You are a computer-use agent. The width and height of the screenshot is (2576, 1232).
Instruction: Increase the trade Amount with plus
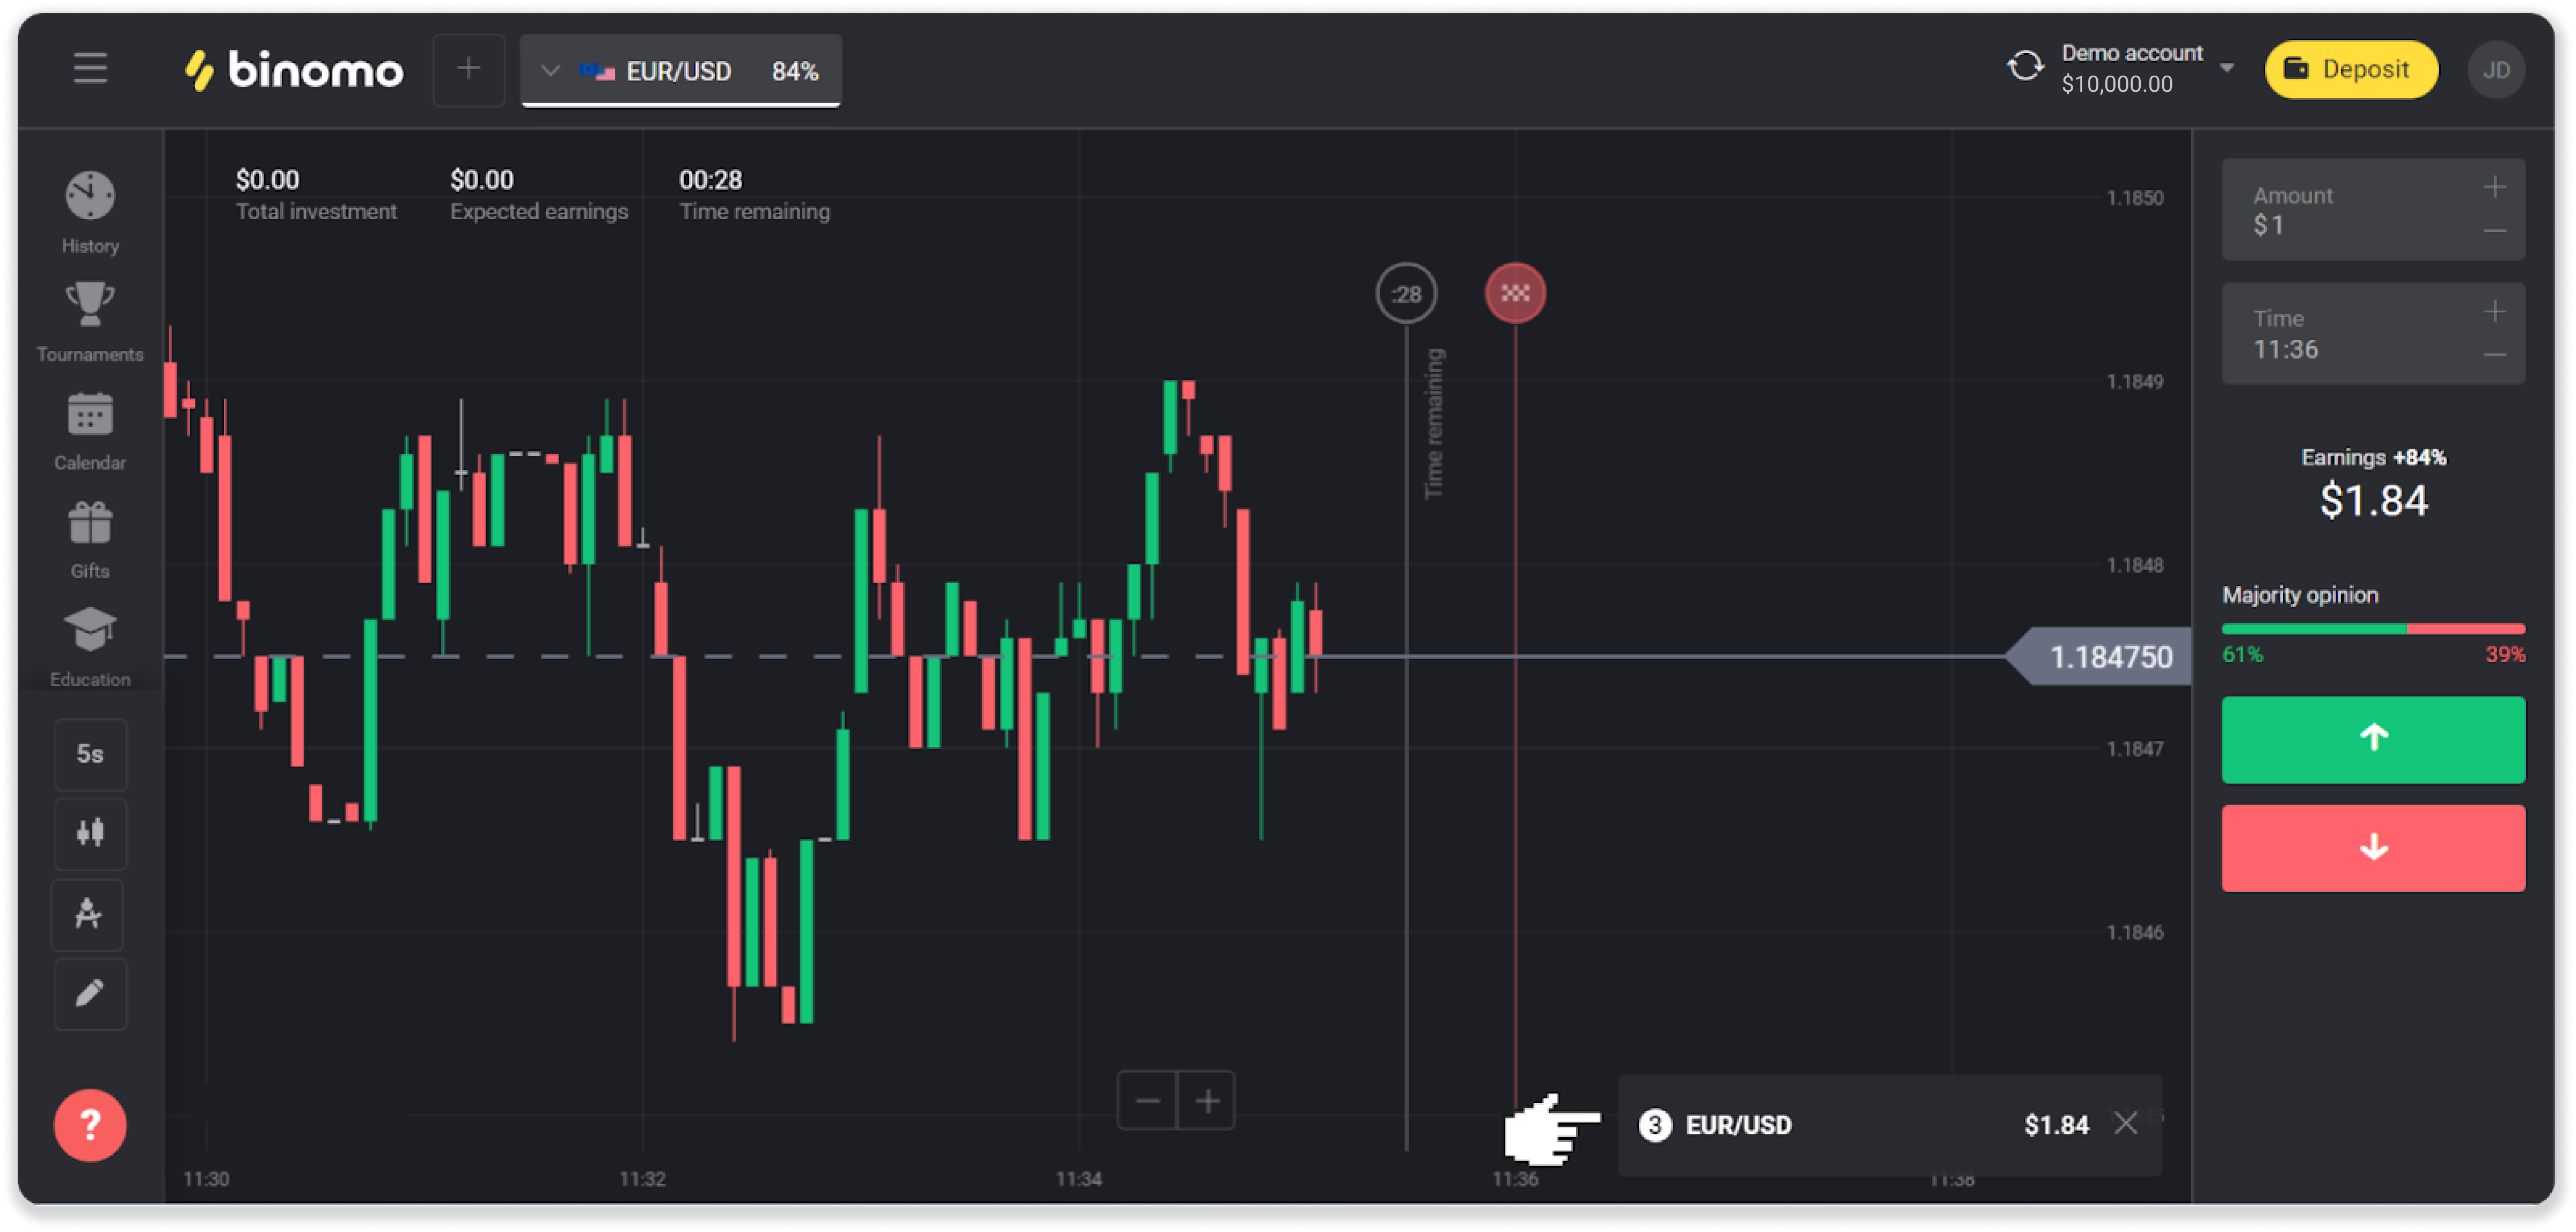pos(2494,188)
